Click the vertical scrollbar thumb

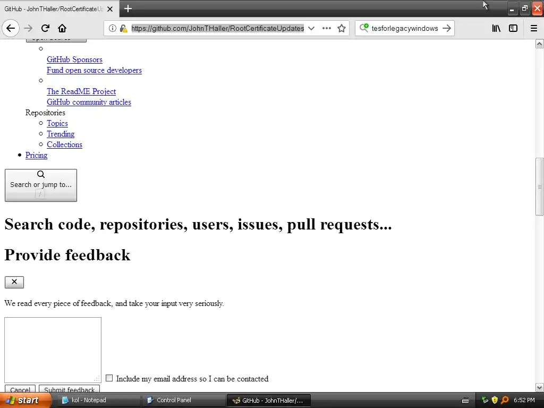coord(540,186)
